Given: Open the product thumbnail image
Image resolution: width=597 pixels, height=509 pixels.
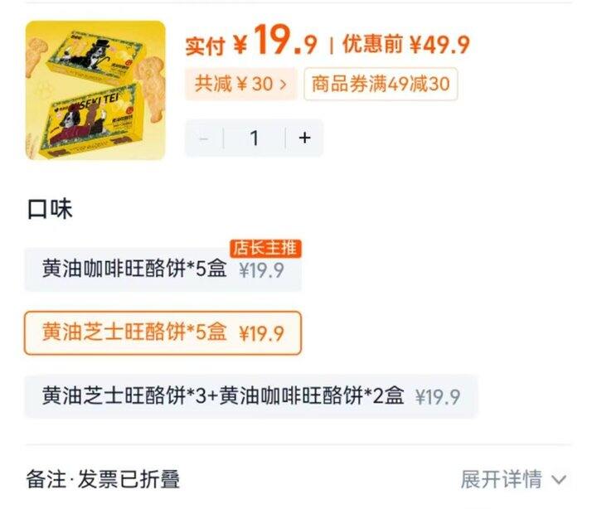Looking at the screenshot, I should click(95, 90).
